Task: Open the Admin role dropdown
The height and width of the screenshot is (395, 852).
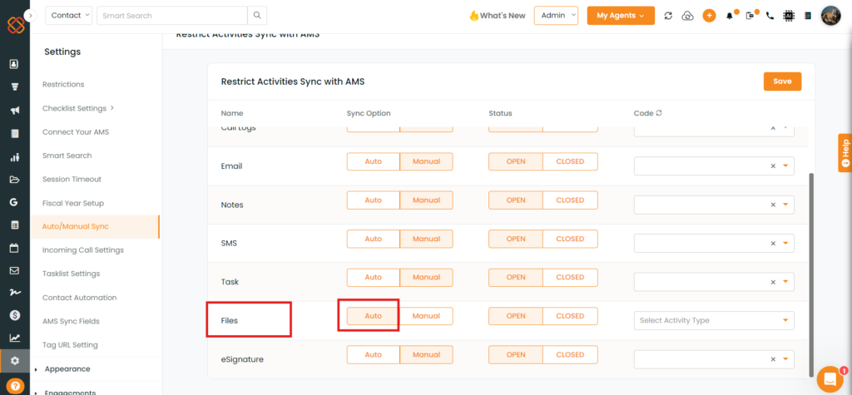Action: click(x=556, y=15)
